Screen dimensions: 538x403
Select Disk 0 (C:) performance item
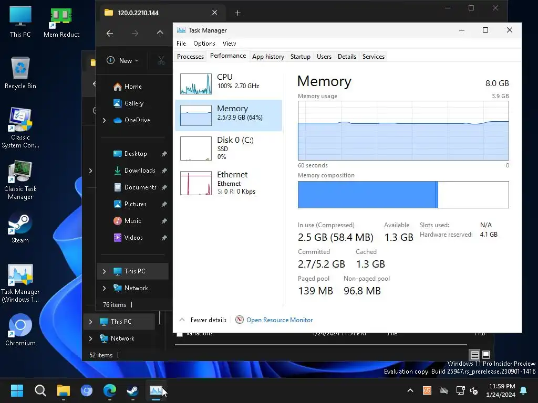coord(229,149)
